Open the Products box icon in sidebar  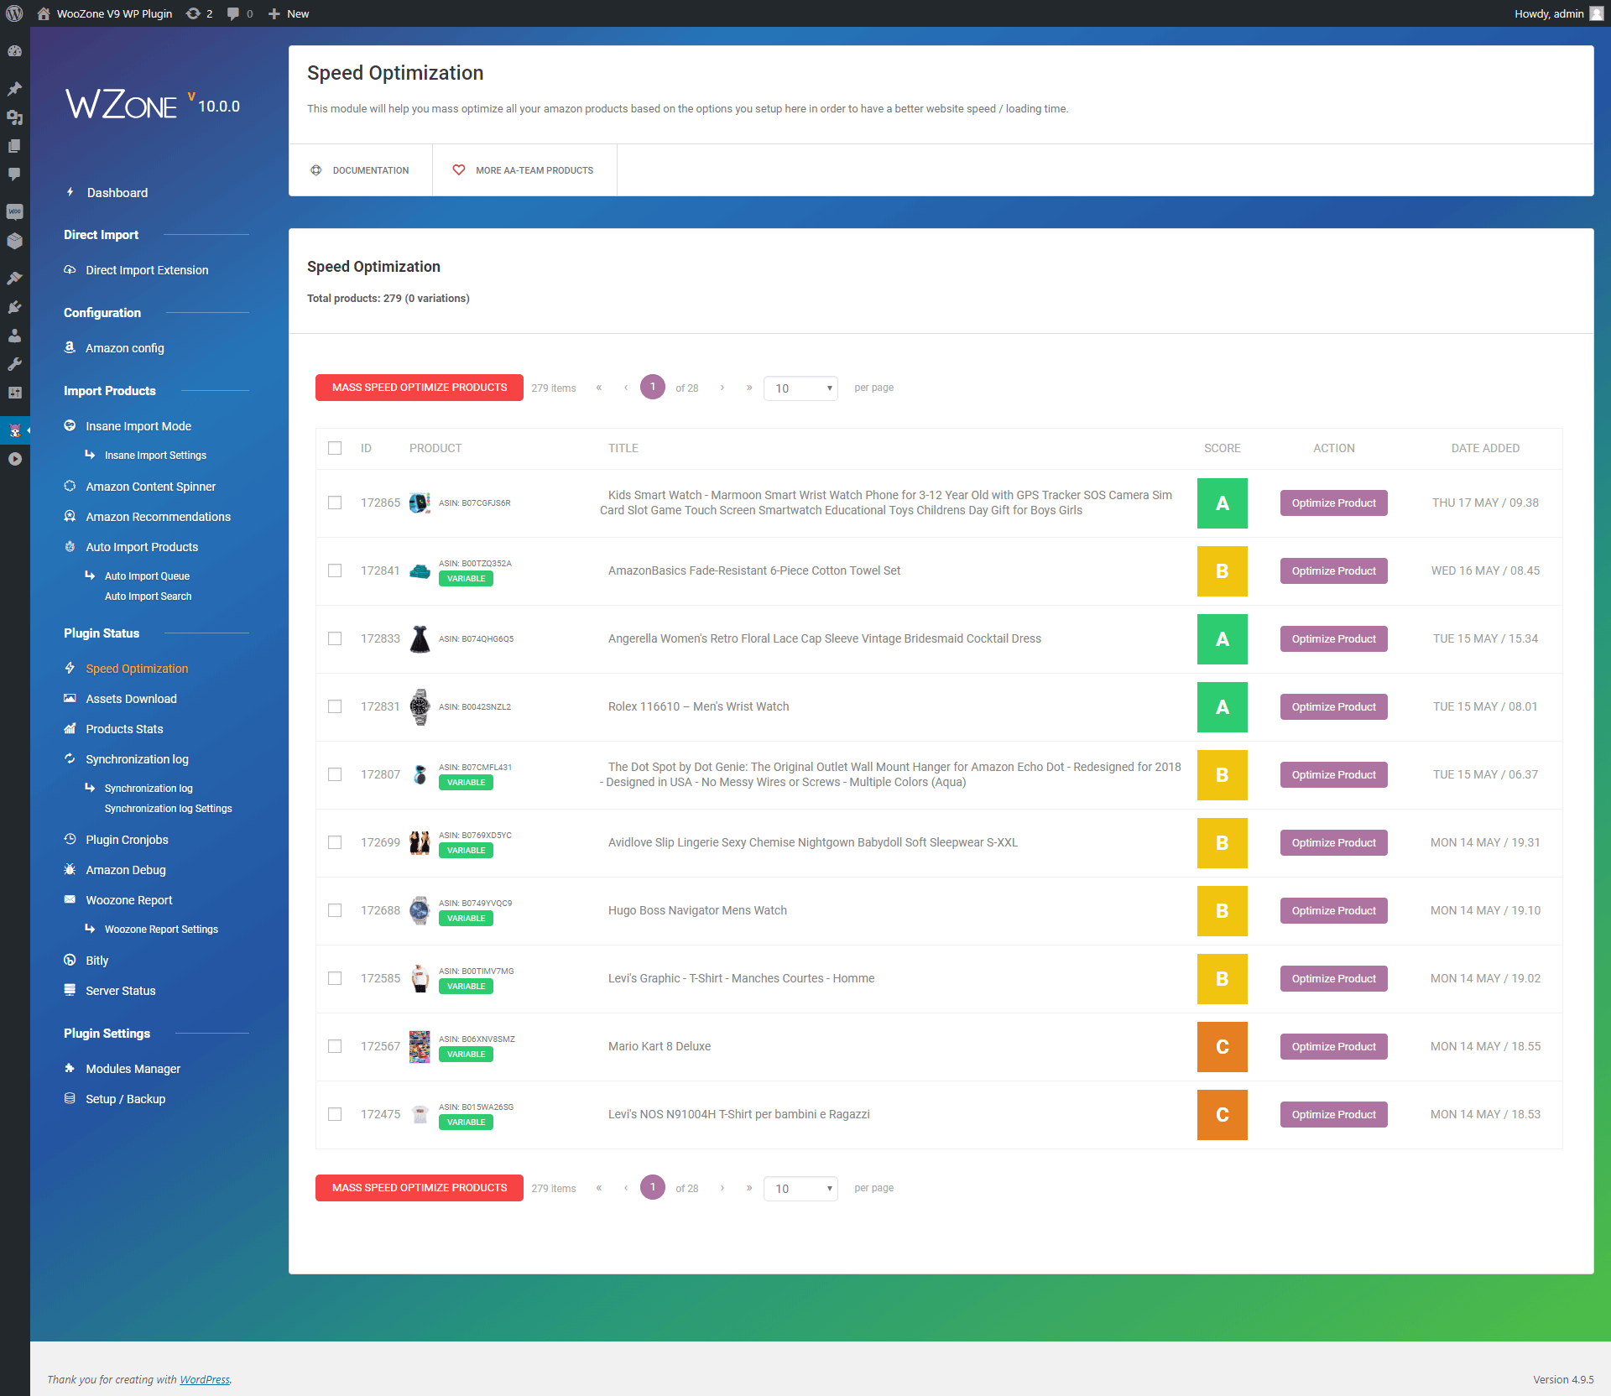[14, 241]
